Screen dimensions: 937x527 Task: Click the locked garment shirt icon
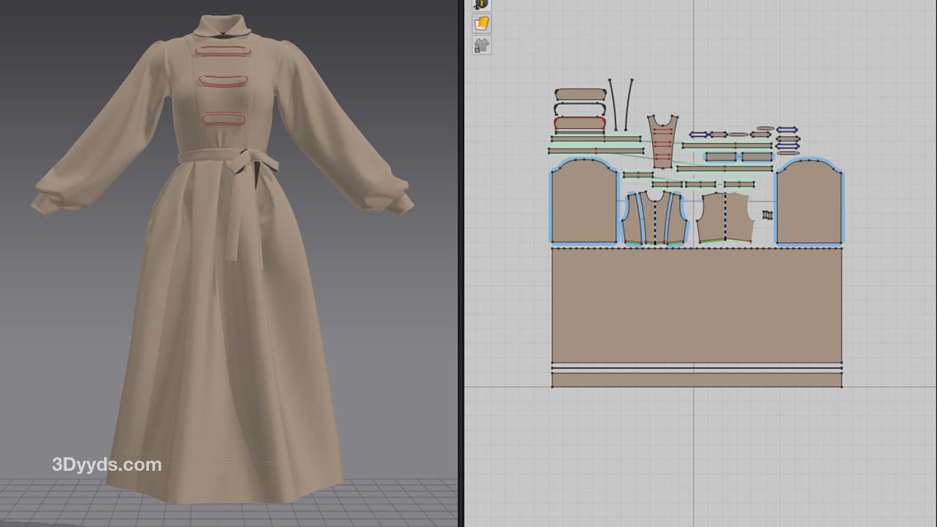click(482, 46)
